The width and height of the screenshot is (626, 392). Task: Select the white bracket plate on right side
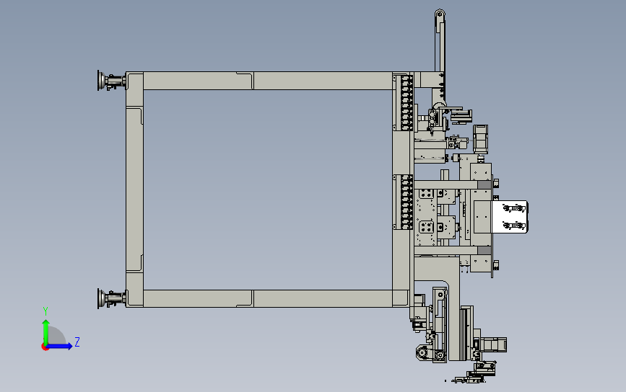[x=510, y=217]
